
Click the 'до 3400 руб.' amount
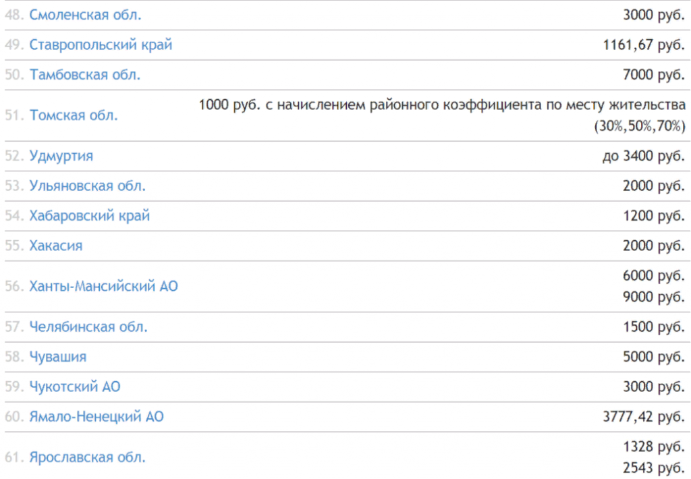pyautogui.click(x=644, y=156)
